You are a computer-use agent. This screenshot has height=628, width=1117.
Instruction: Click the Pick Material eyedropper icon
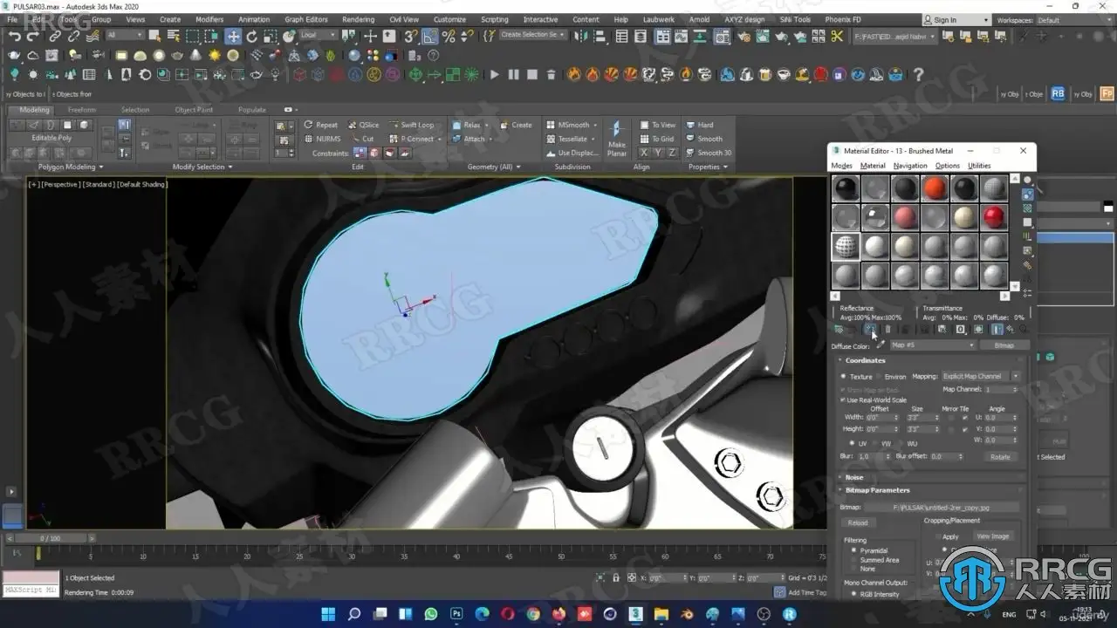pos(880,345)
